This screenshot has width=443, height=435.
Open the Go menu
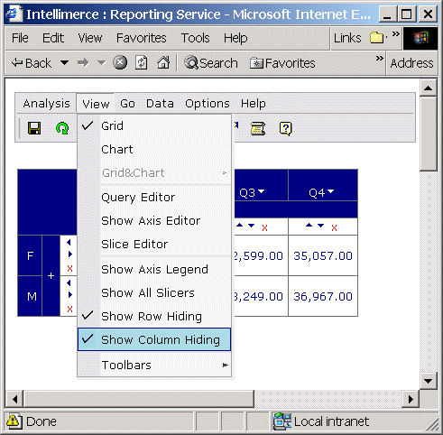point(127,104)
